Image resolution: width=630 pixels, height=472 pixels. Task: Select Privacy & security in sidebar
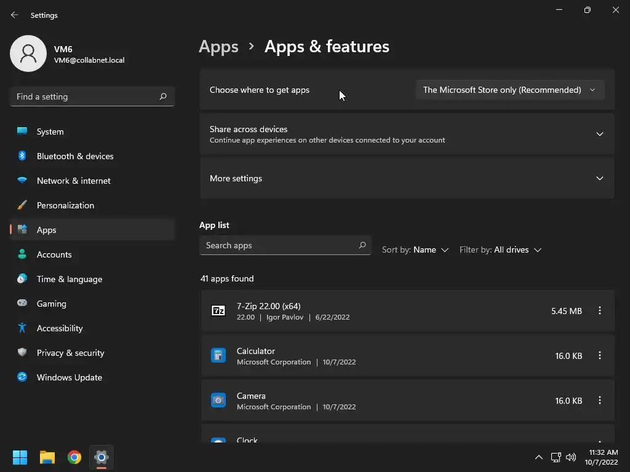[70, 353]
